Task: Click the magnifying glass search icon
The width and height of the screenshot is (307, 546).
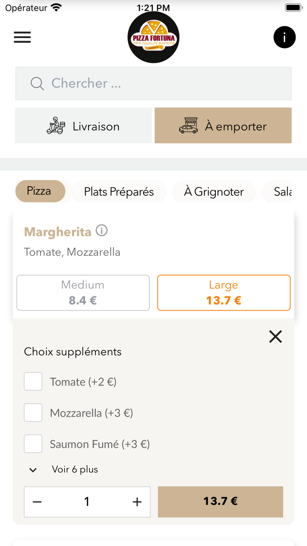Action: pyautogui.click(x=37, y=83)
